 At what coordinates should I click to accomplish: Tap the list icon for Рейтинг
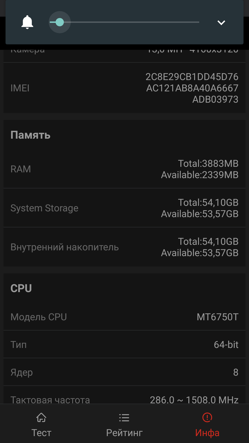124,418
